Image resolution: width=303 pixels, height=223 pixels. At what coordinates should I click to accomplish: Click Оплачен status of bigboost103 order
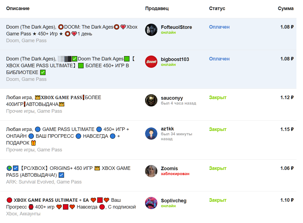(x=219, y=59)
